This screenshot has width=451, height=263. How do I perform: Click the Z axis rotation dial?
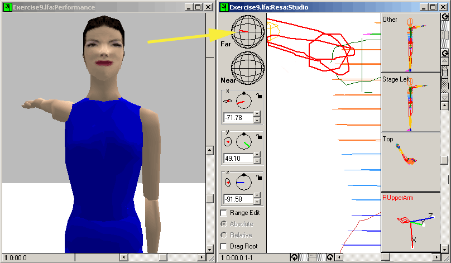243,183
